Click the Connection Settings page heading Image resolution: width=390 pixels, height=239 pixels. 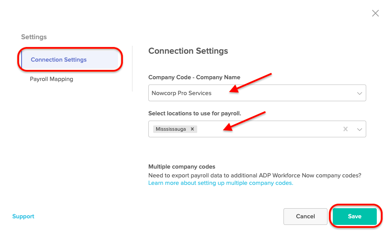[x=188, y=51]
